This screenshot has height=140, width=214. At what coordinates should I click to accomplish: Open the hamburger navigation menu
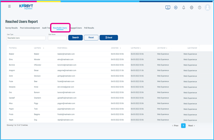(x=9, y=6)
